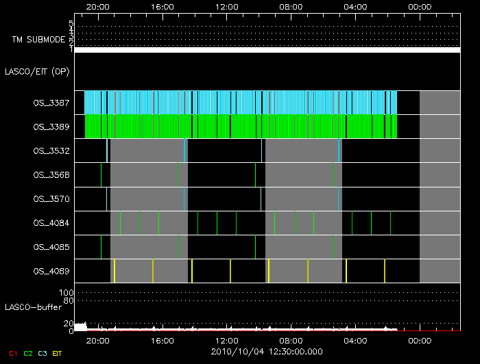
Task: Click the 12:00 tick label on top axis
Action: (x=226, y=6)
